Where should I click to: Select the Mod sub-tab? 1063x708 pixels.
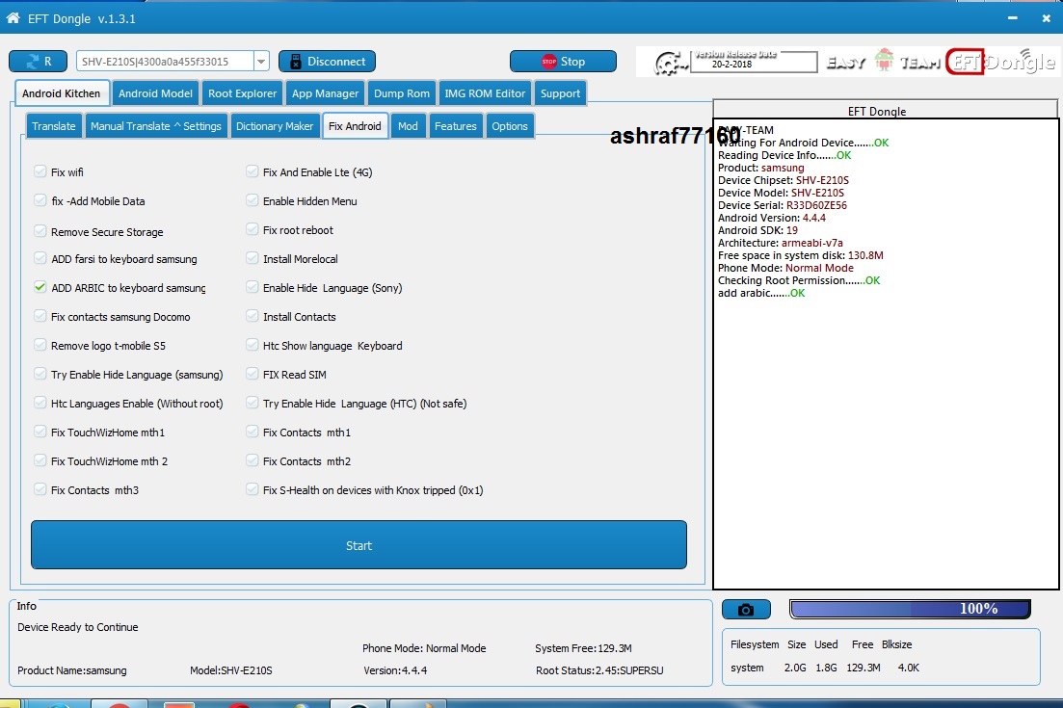[408, 126]
